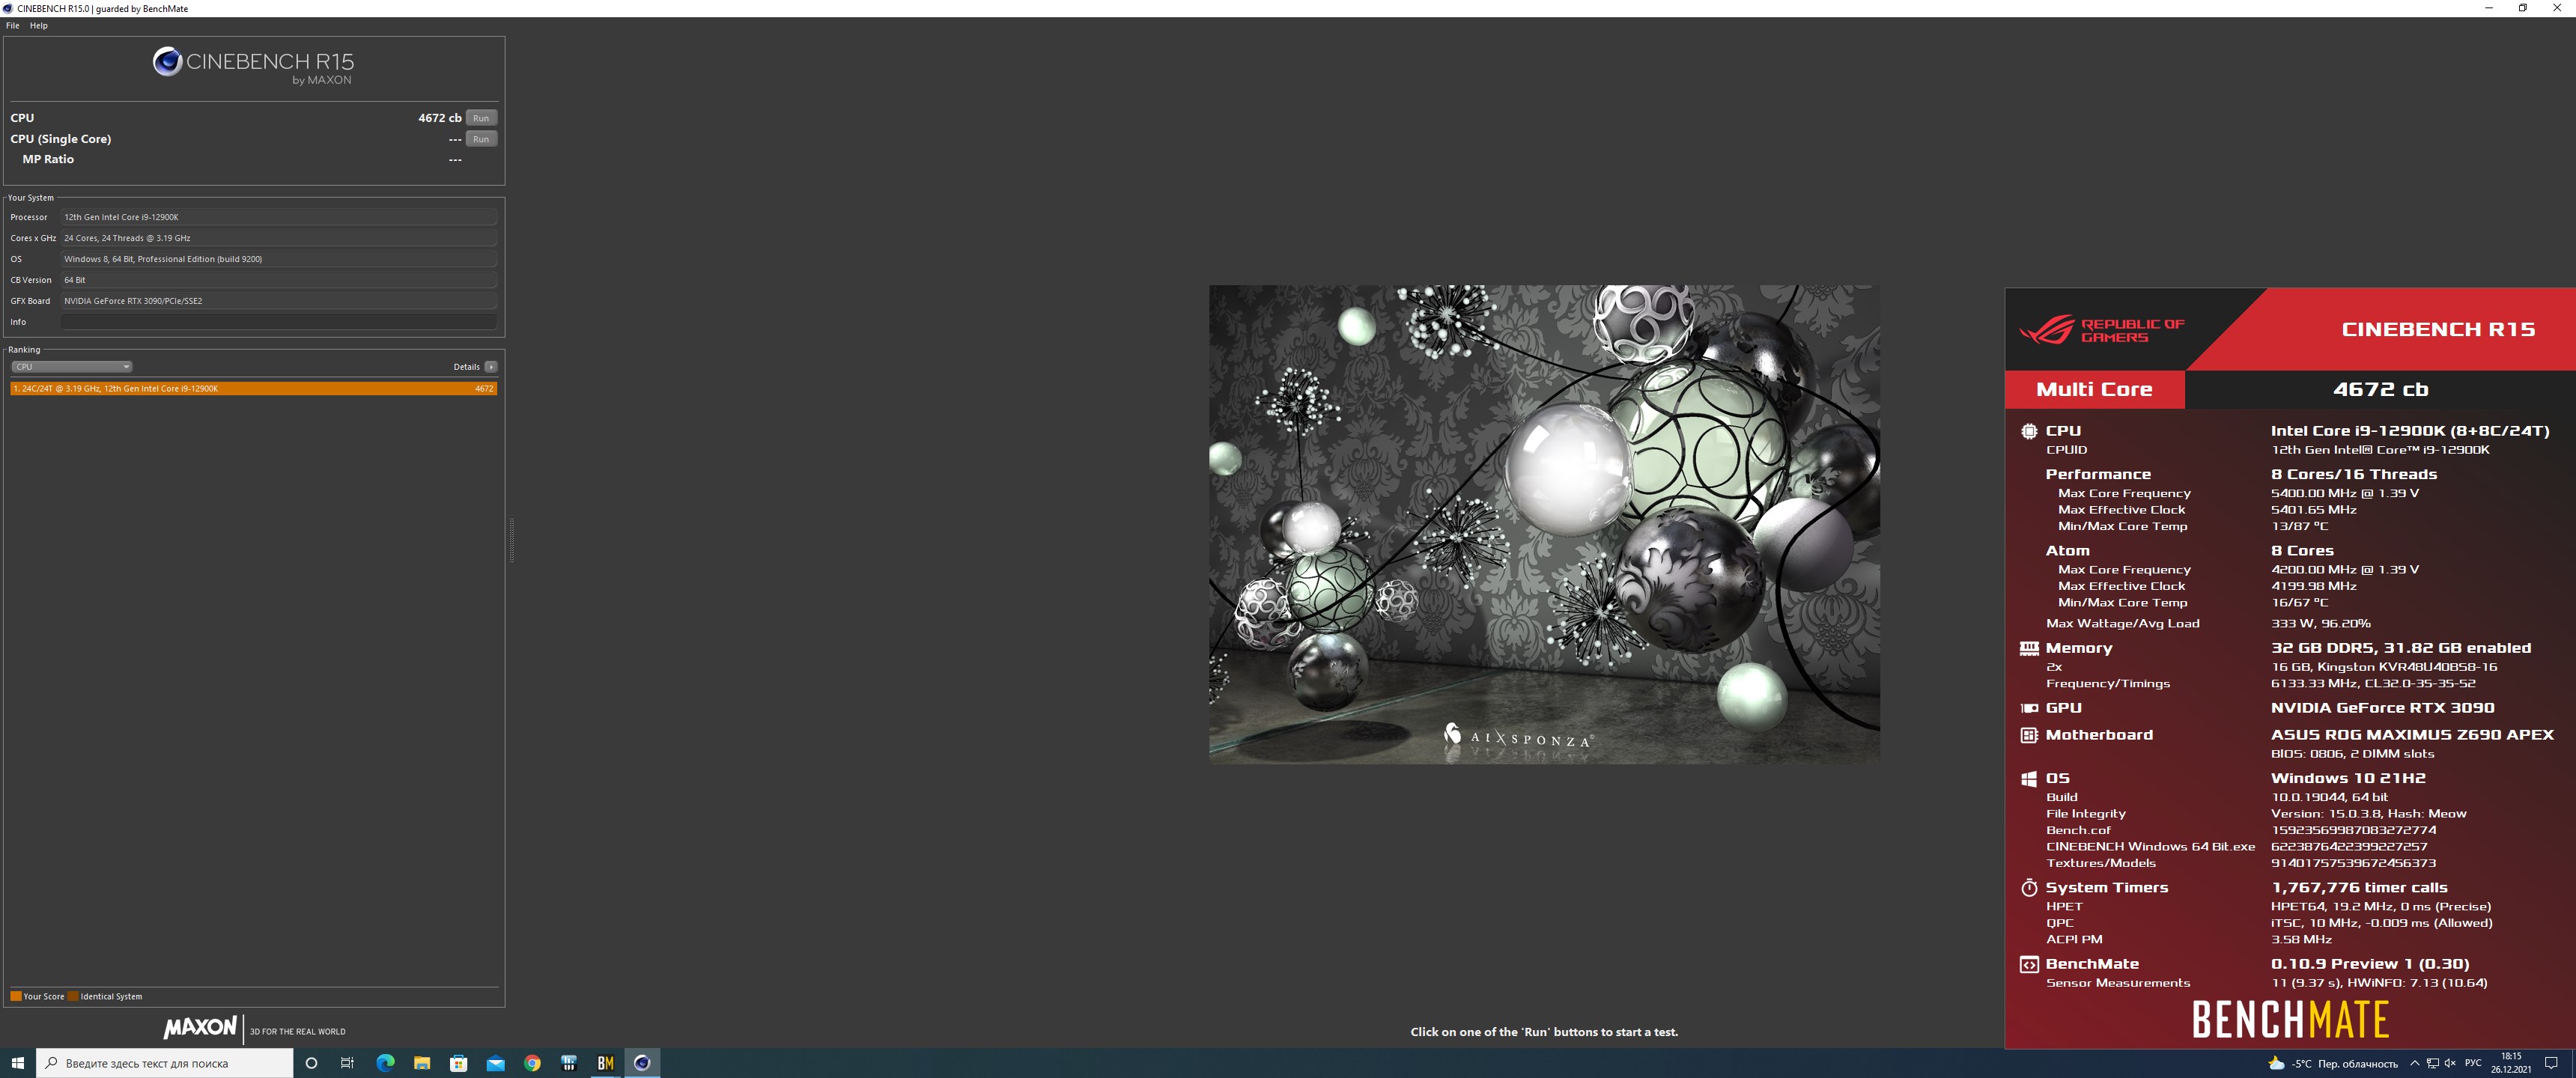Open File Explorer from taskbar
Screen dimensions: 2576x1078
pyautogui.click(x=422, y=1063)
